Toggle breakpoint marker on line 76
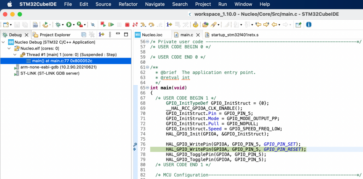Screen dimensions: 363x179 click(x=135, y=144)
